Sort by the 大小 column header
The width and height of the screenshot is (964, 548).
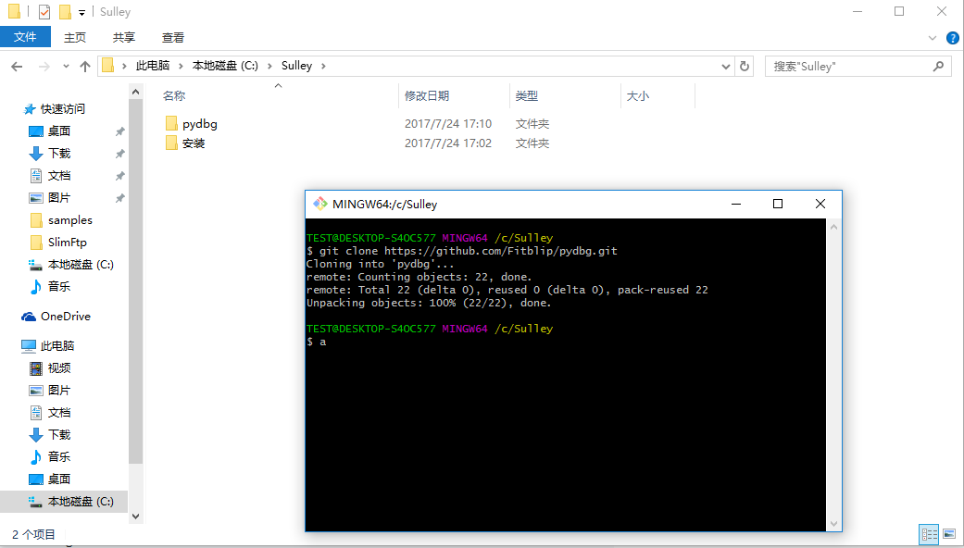pos(637,96)
